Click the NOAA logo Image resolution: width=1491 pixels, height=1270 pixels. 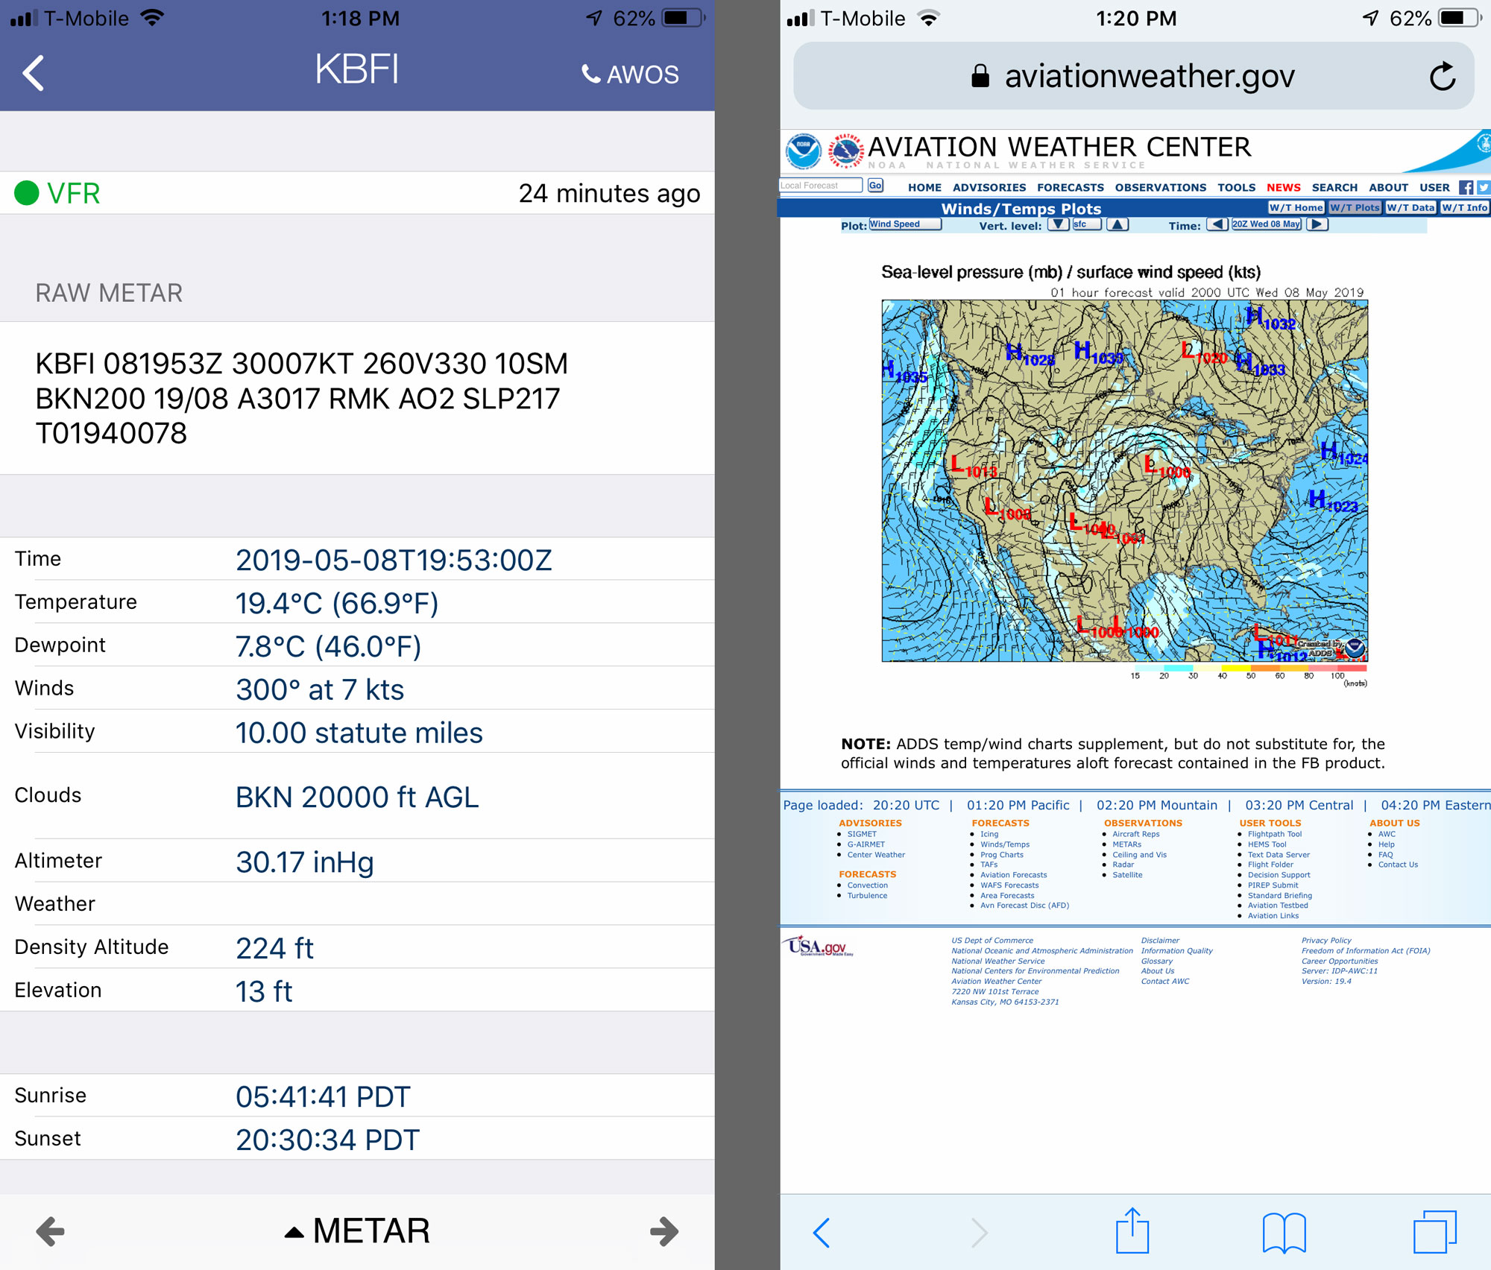tap(804, 152)
